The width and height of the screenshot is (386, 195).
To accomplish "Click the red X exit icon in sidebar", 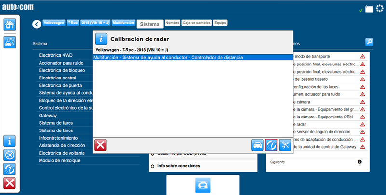I will pos(10,183).
